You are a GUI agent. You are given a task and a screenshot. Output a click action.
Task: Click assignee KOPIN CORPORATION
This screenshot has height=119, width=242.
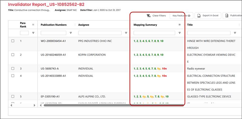(92, 55)
